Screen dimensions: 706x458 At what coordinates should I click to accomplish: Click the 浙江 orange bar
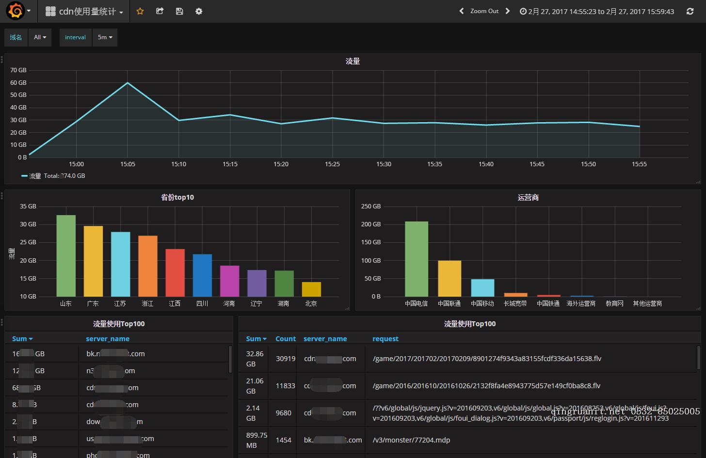point(148,266)
